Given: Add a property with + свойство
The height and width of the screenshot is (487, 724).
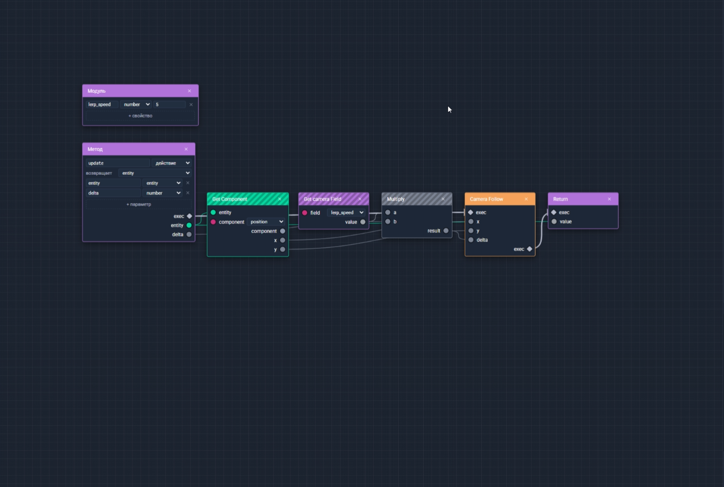Looking at the screenshot, I should tap(140, 116).
